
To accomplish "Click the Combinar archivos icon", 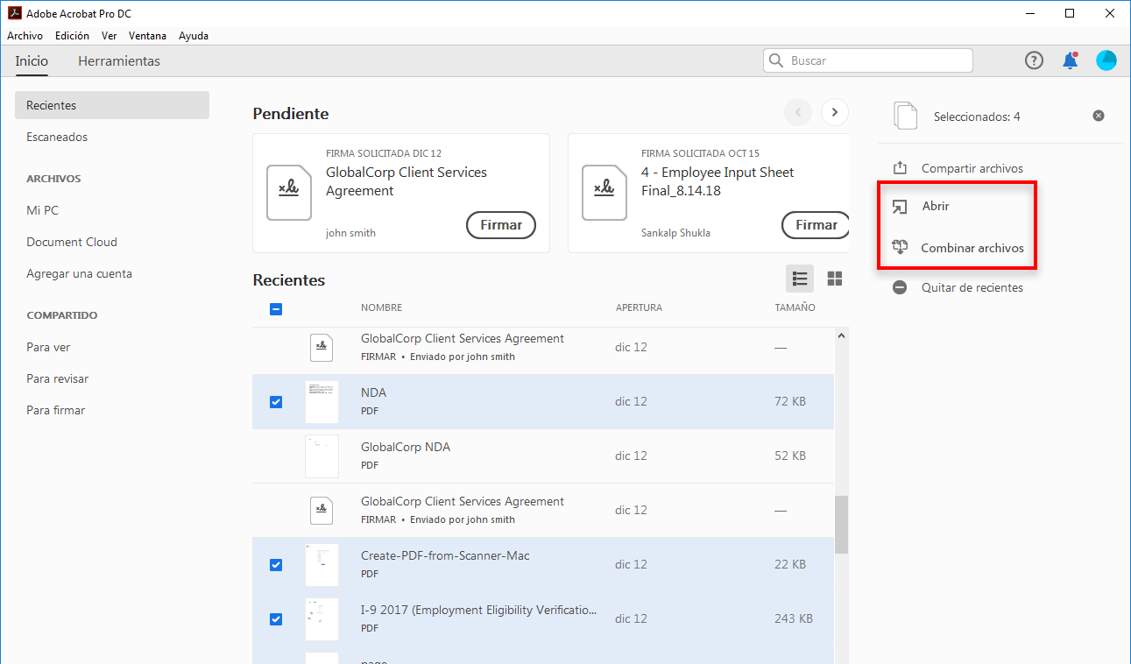I will [900, 248].
